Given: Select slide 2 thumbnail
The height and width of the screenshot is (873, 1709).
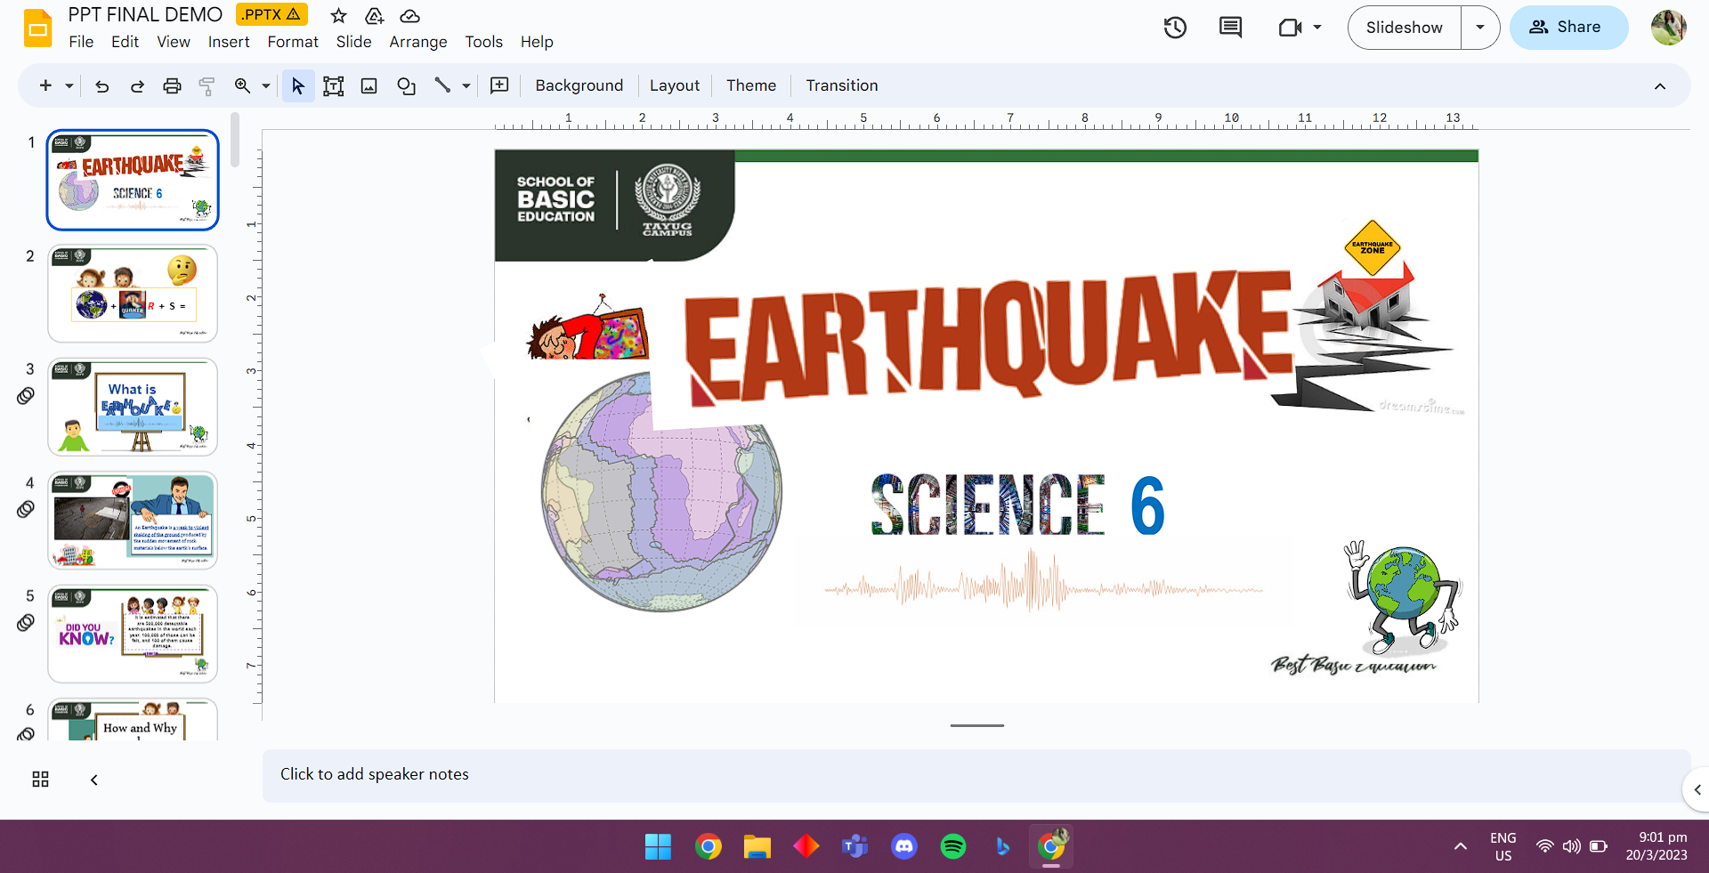Looking at the screenshot, I should 133,294.
